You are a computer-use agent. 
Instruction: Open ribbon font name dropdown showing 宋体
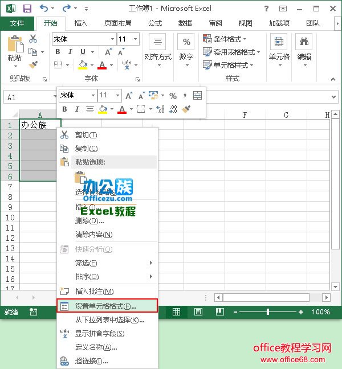click(113, 39)
